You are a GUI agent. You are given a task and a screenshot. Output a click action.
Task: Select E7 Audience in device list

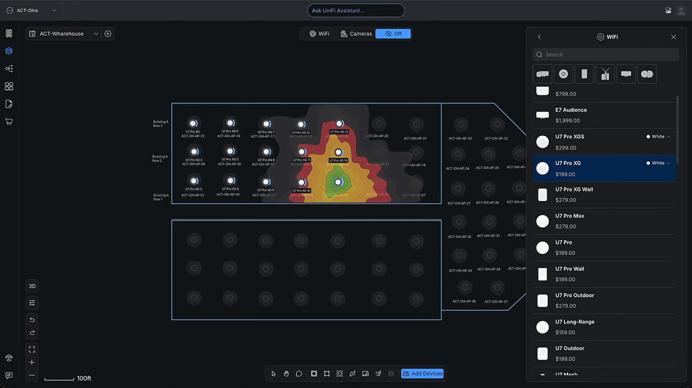click(604, 115)
